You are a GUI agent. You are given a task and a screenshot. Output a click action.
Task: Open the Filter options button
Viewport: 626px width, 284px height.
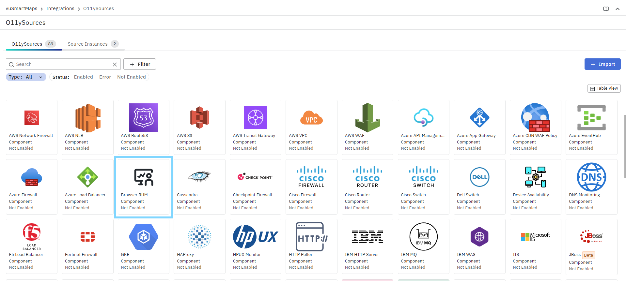[x=140, y=64]
